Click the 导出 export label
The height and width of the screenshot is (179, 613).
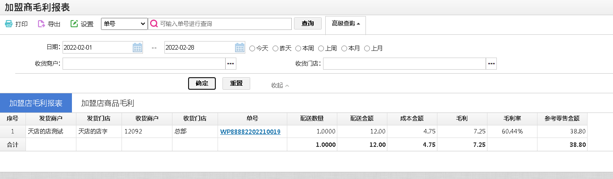(54, 24)
